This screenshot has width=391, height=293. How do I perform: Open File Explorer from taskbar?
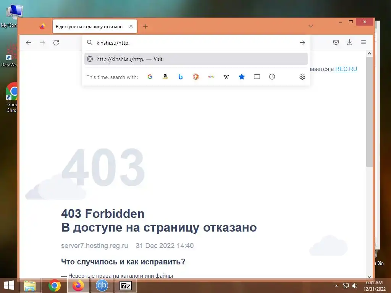(30, 285)
